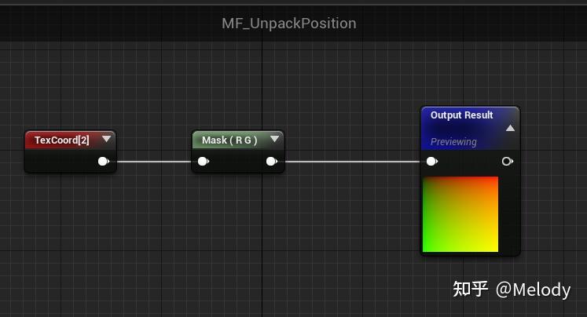587x317 pixels.
Task: Select the wire between TexCoord and Mask
Action: click(153, 162)
